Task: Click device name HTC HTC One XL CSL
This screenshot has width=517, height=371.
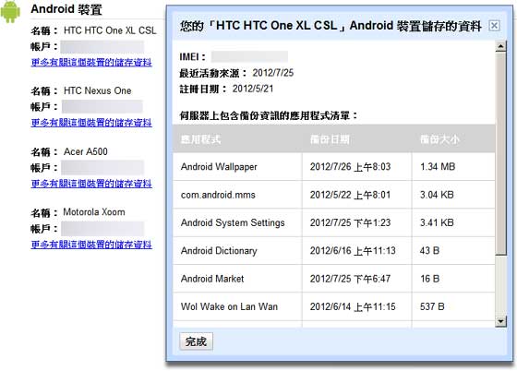Action: (x=110, y=30)
